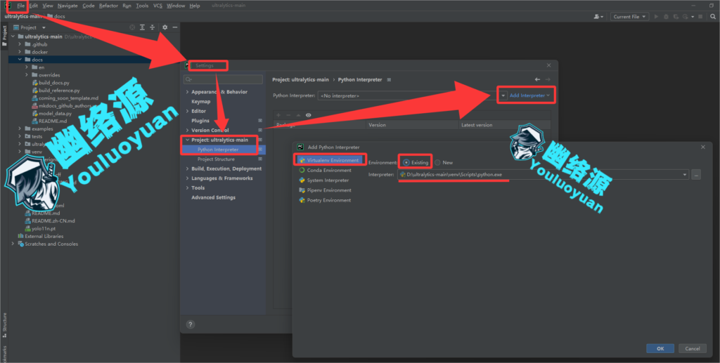The width and height of the screenshot is (720, 363).
Task: Open Project panel gear options
Action: point(165,27)
